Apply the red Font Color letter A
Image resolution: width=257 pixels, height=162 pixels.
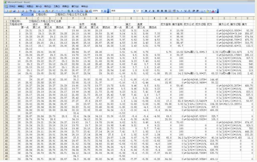213,11
